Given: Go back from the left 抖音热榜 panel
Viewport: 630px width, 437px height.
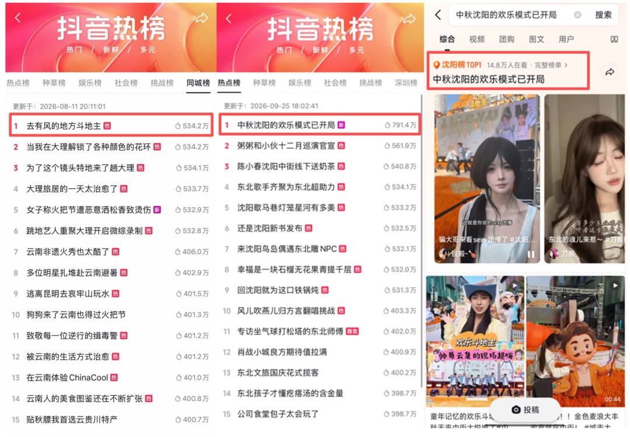Looking at the screenshot, I should click(x=17, y=18).
